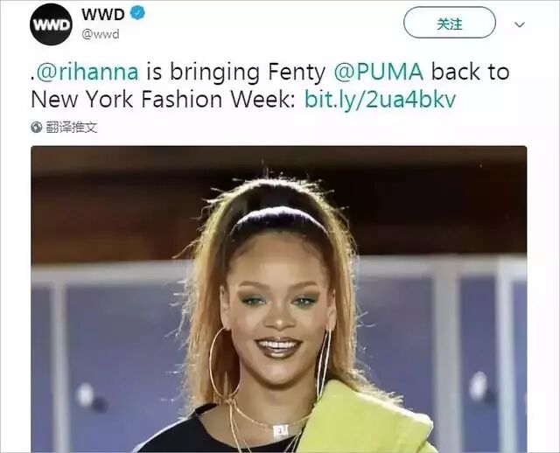Click the blue verified badge
This screenshot has height=453, width=560.
click(137, 13)
